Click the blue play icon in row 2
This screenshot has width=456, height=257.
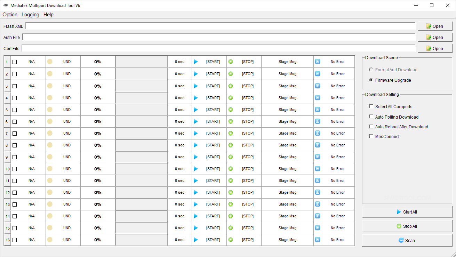pyautogui.click(x=196, y=74)
